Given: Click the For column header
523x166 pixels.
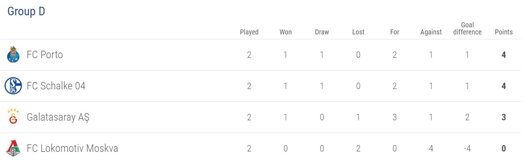Looking at the screenshot, I should [x=395, y=32].
